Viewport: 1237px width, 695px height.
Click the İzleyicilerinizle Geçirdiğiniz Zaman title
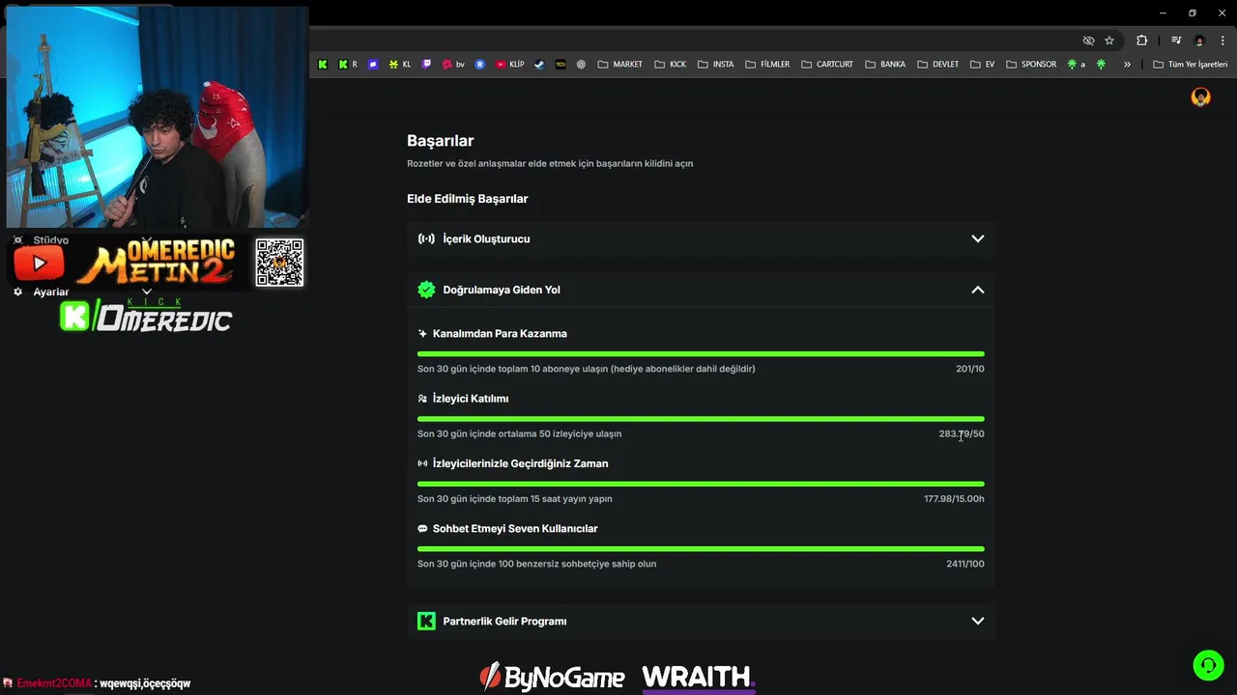[x=520, y=463]
